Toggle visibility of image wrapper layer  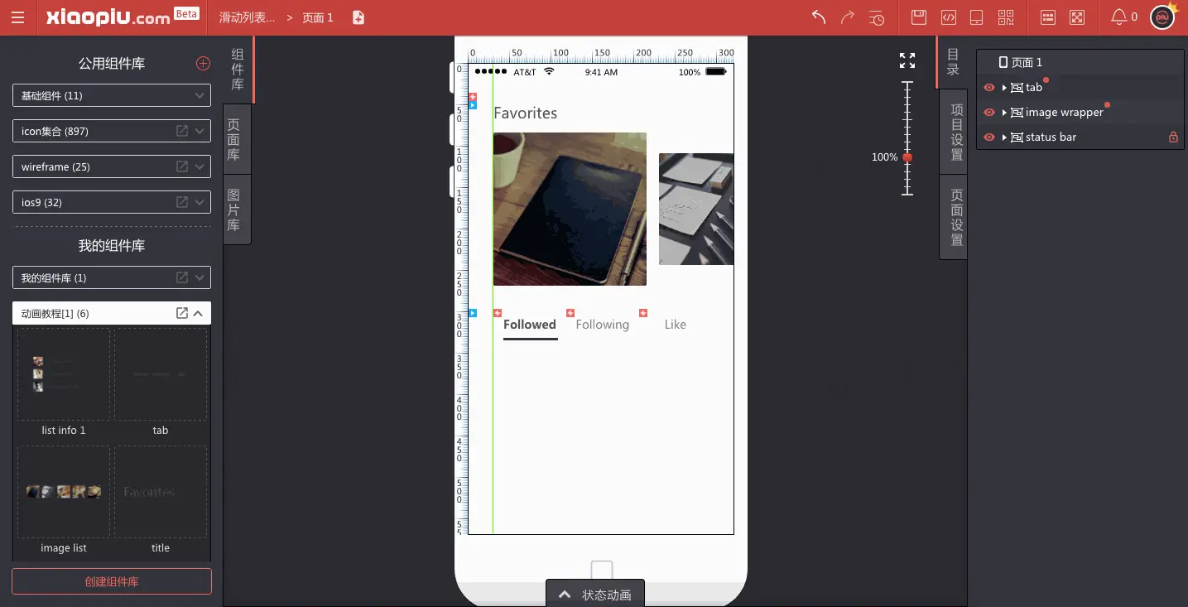(988, 113)
